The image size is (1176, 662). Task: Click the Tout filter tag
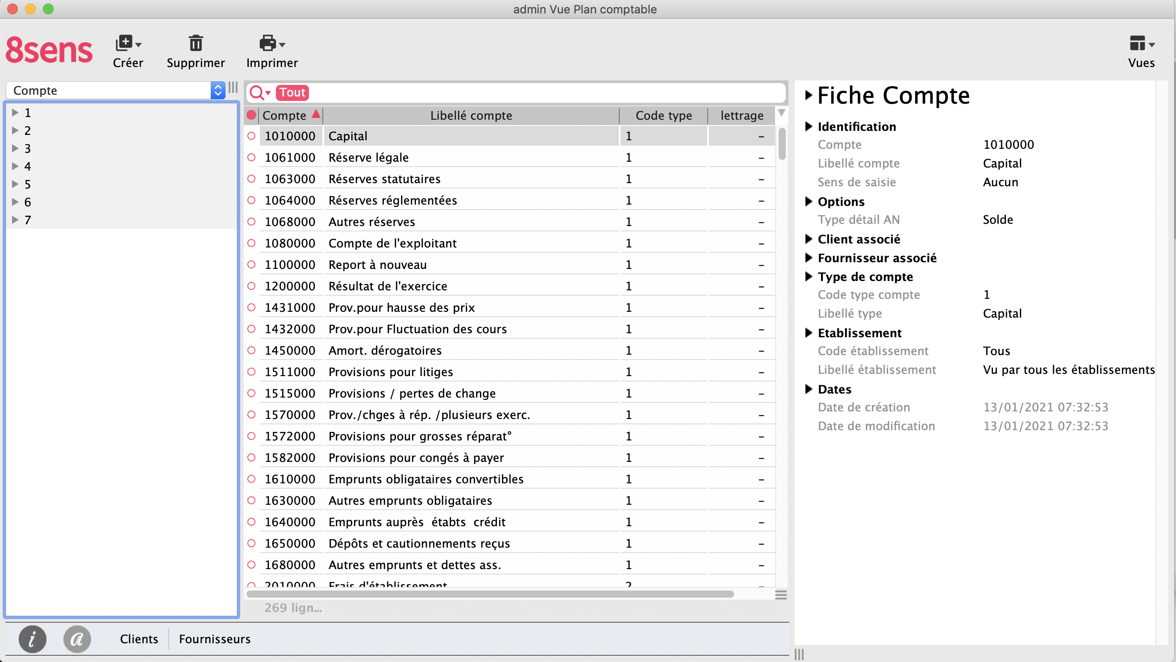point(292,92)
